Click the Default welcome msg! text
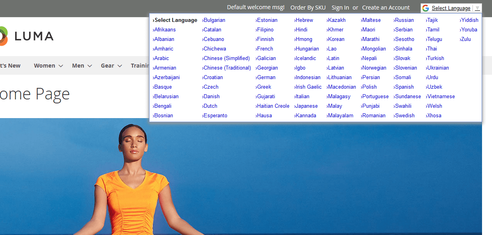This screenshot has height=235, width=492. click(x=256, y=7)
